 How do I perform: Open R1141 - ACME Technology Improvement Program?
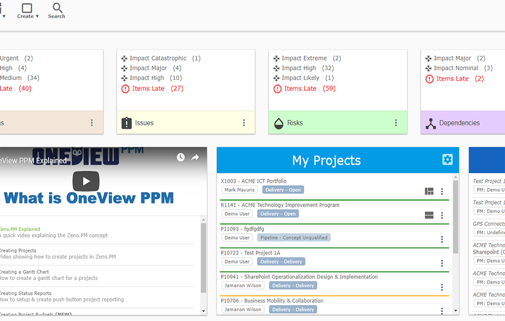click(x=280, y=205)
